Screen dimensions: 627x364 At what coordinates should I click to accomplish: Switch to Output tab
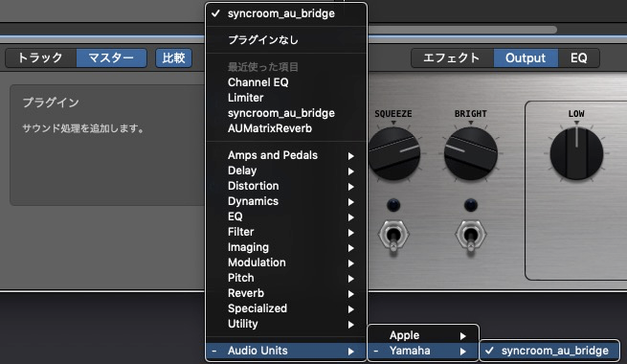[526, 58]
